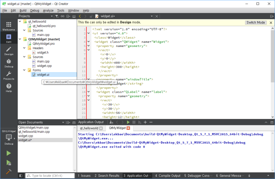Collapse the qt_helloworld project node
Viewport: 275px width, 179px height.
20,21
